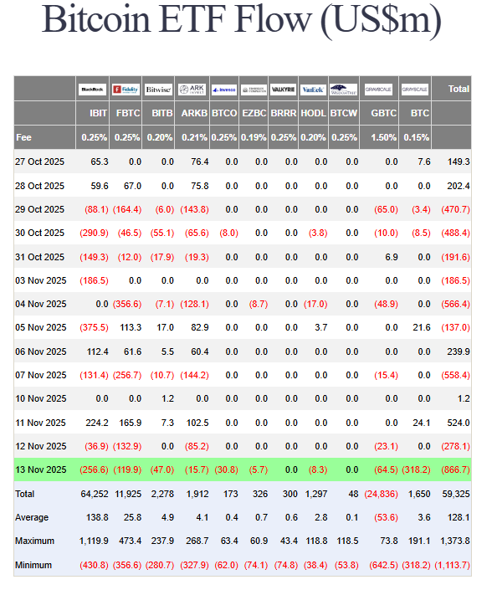Image resolution: width=492 pixels, height=590 pixels.
Task: Click the 30 Oct 2025 date cell
Action: pos(39,233)
